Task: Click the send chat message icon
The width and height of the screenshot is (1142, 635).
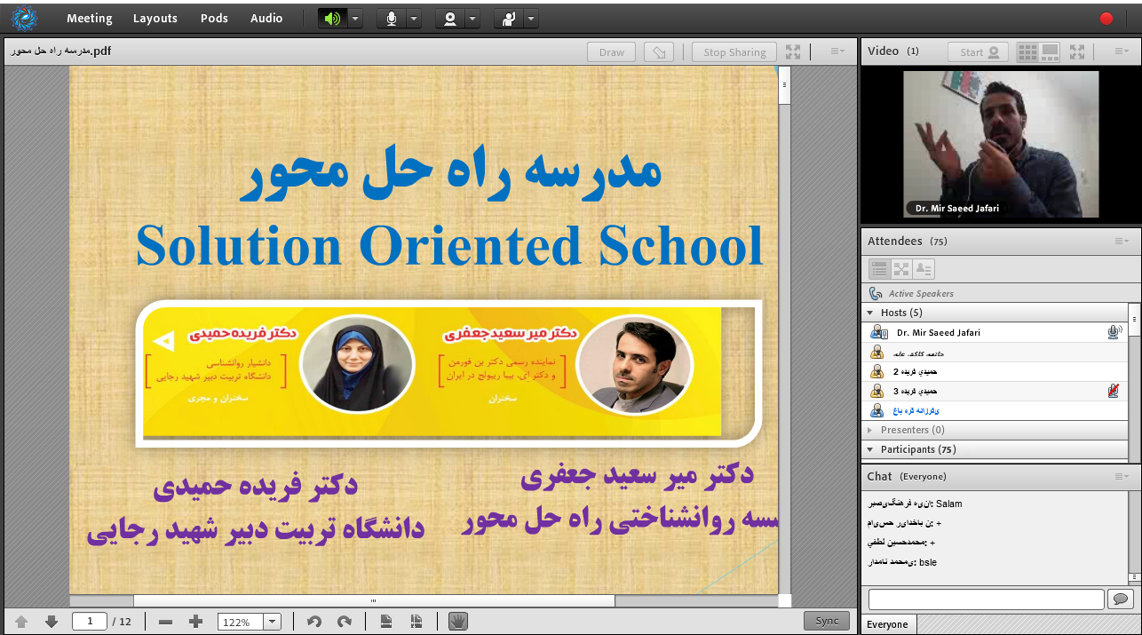Action: tap(1121, 599)
